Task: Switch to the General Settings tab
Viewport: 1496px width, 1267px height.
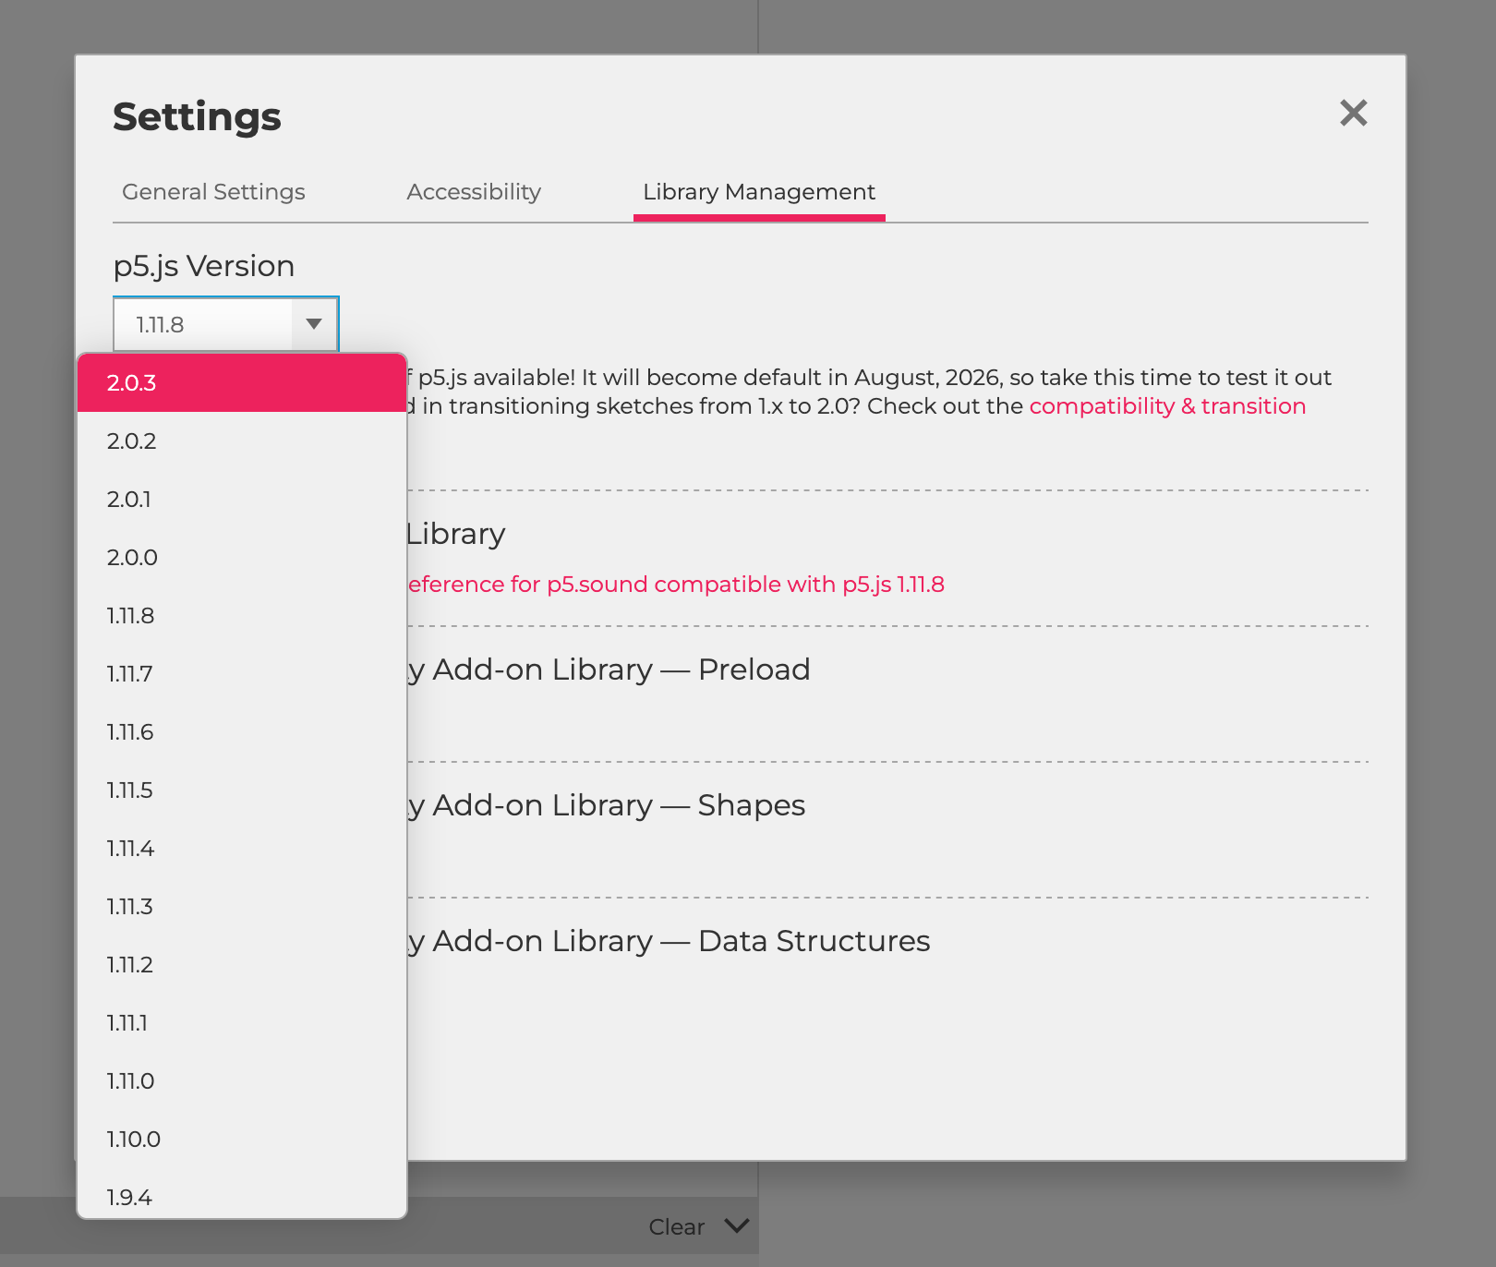Action: click(x=213, y=192)
